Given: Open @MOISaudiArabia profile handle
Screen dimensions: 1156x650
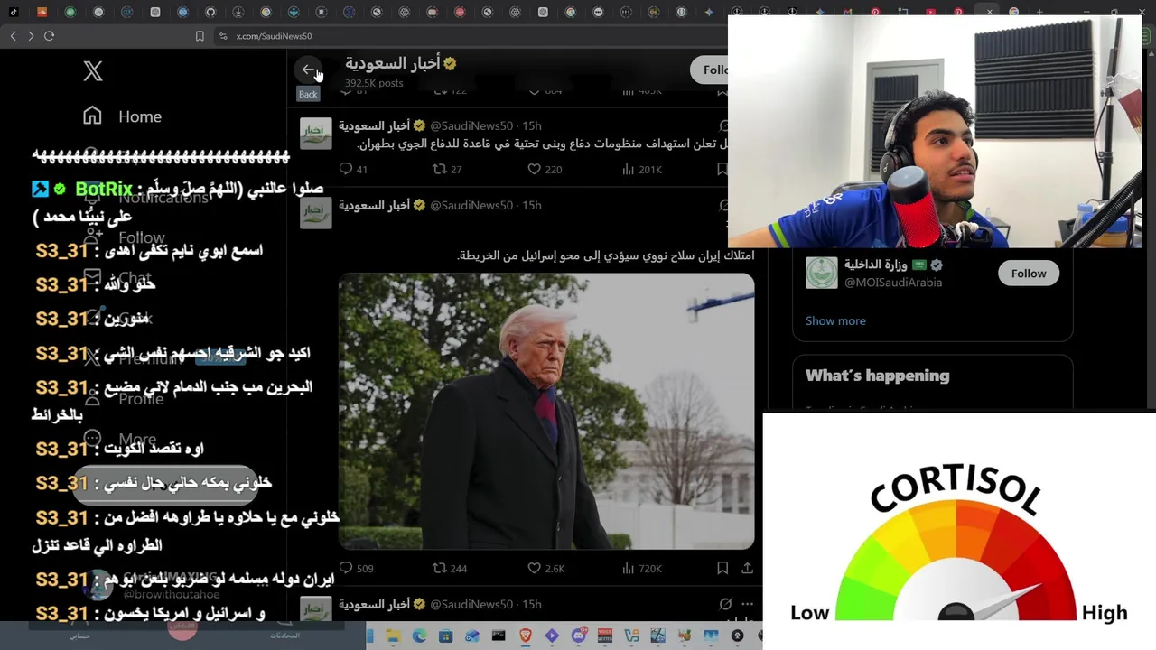Looking at the screenshot, I should [x=893, y=283].
